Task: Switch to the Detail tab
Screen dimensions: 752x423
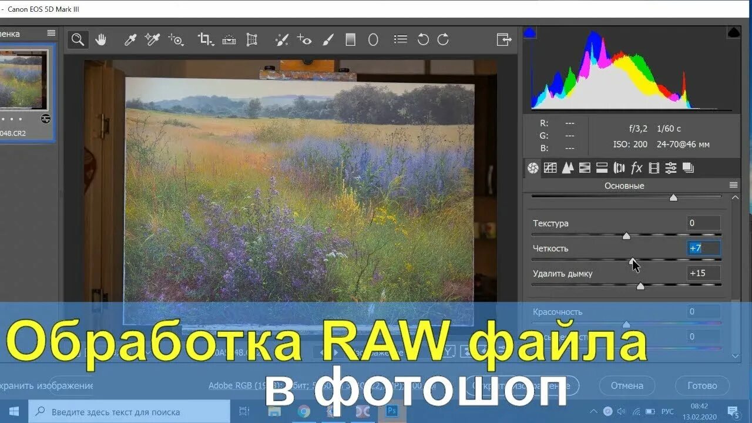Action: (567, 168)
